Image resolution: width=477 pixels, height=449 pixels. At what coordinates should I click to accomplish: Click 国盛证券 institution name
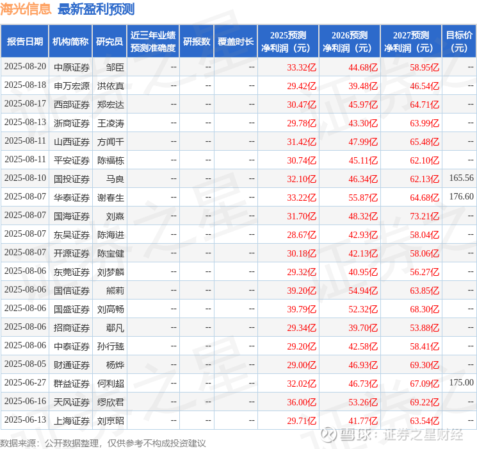click(72, 309)
